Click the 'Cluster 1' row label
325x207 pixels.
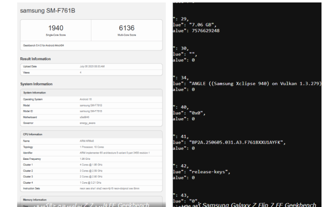[28, 165]
